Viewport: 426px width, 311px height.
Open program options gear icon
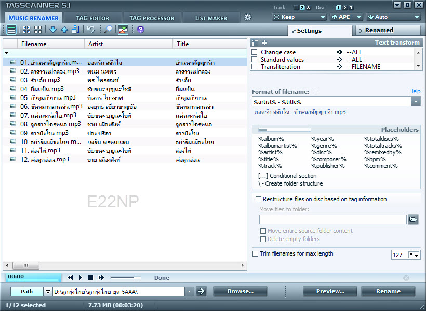coord(248,17)
